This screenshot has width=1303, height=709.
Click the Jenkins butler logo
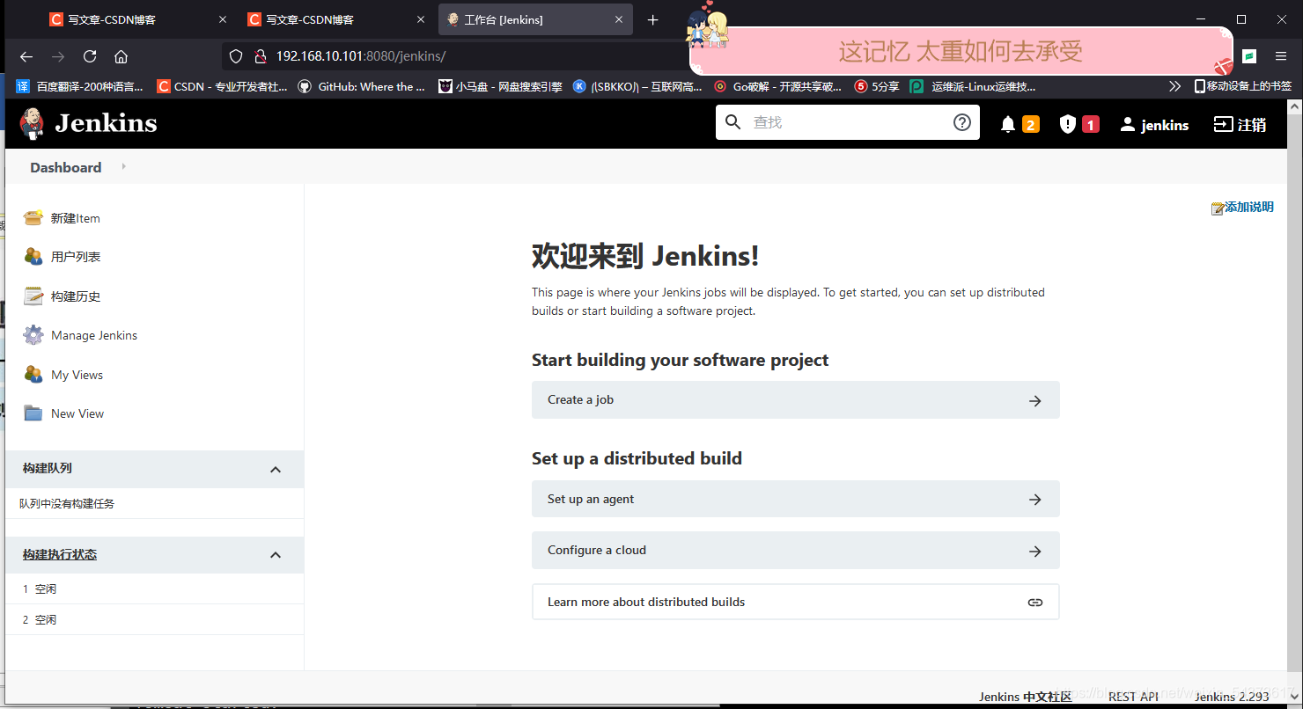32,123
